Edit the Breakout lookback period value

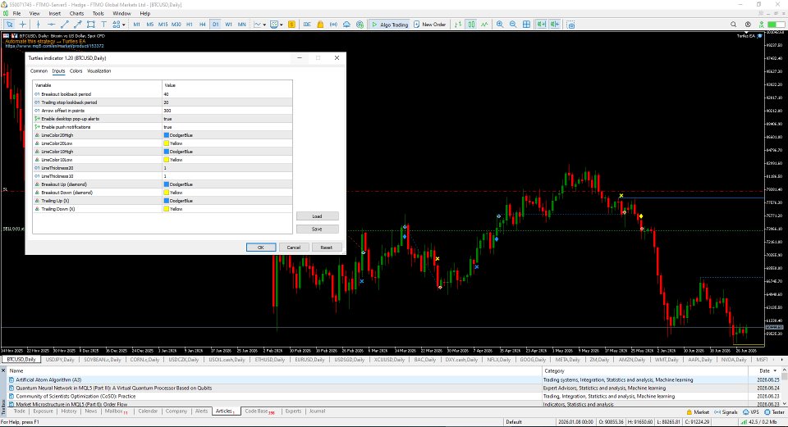[227, 93]
